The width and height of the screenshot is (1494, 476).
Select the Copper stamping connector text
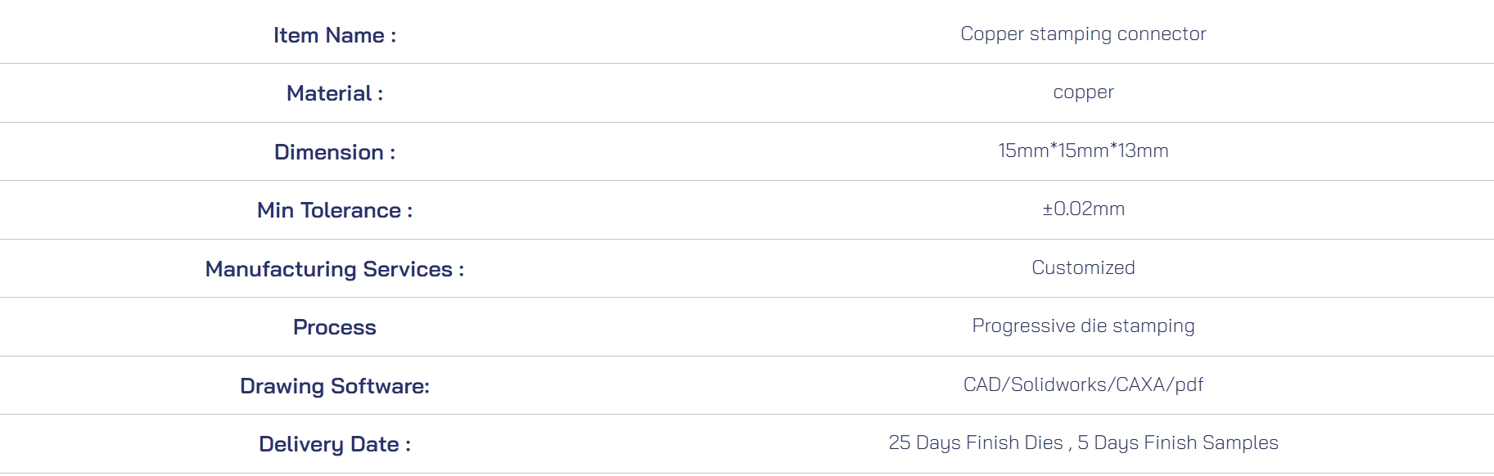[1083, 34]
